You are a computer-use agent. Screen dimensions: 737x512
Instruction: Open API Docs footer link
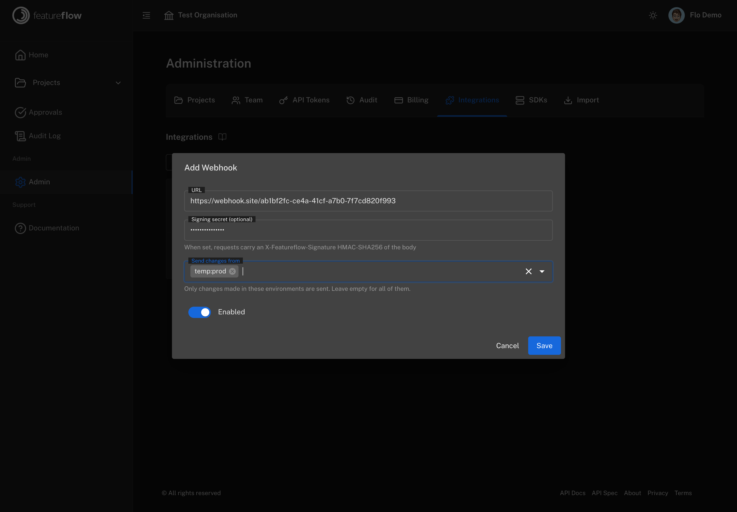[572, 493]
